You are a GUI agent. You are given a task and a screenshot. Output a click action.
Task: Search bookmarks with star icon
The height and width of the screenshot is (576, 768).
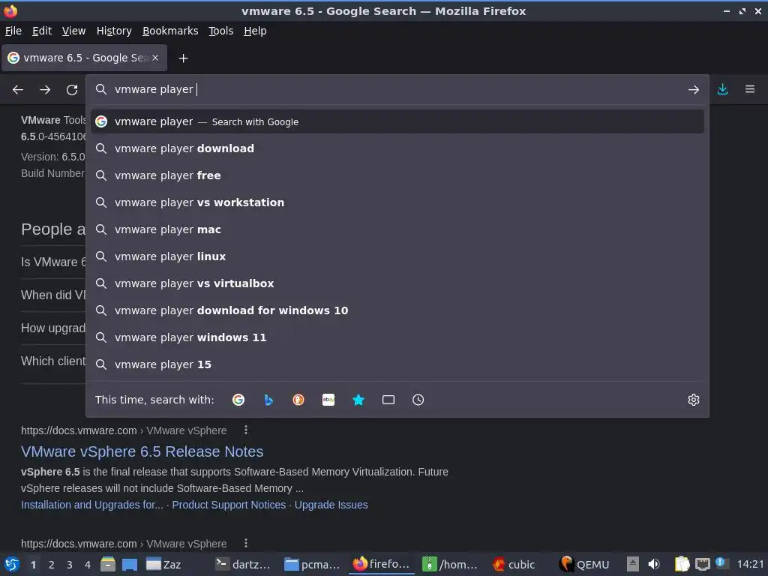coord(358,400)
